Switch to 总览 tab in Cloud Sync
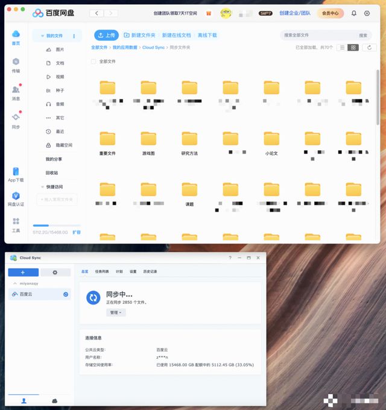The height and width of the screenshot is (410, 386). click(84, 272)
